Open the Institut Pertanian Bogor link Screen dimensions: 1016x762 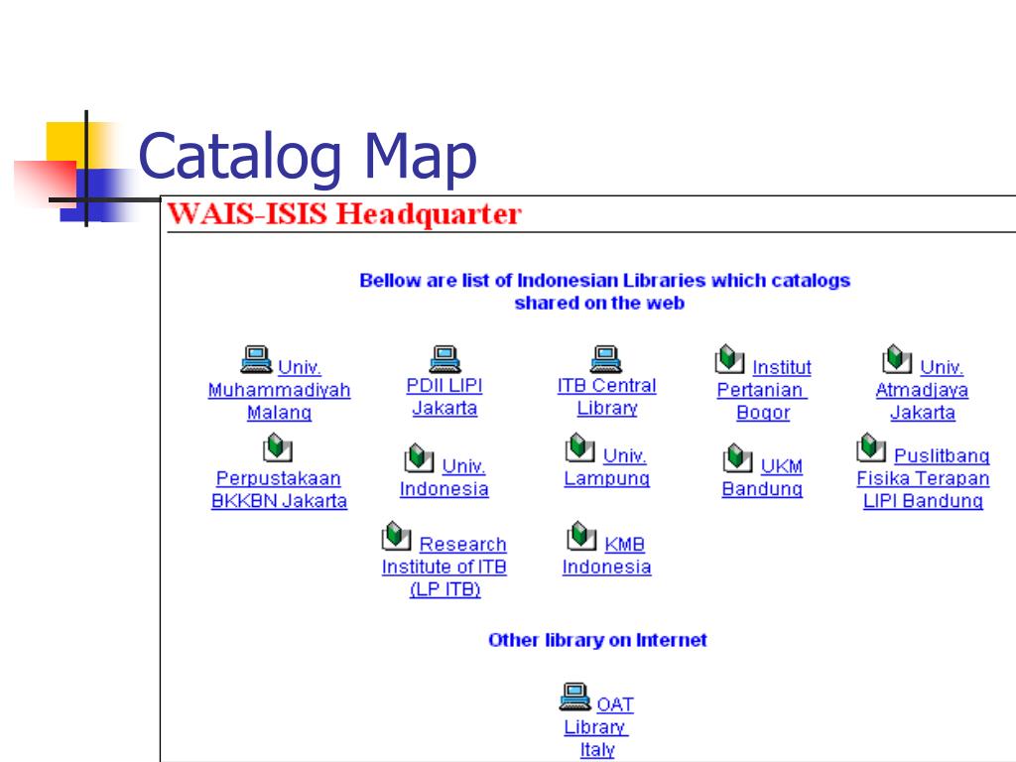pos(763,390)
